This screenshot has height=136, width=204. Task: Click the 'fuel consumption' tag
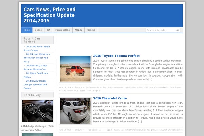click(x=116, y=87)
